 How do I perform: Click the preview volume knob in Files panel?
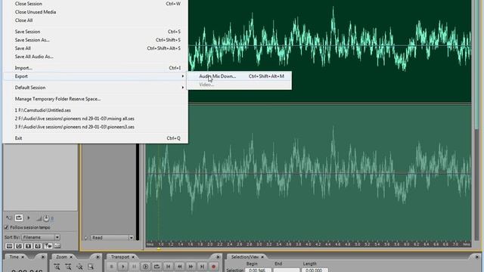[x=46, y=218]
